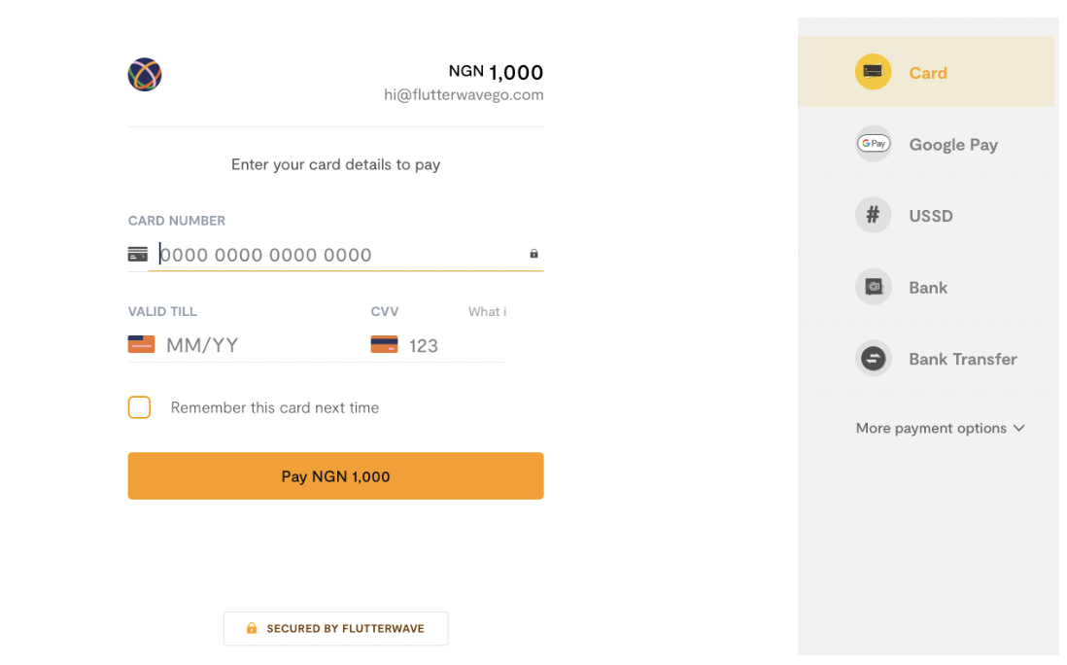This screenshot has height=665, width=1067.
Task: Open the What is CVV help link
Action: (x=487, y=312)
